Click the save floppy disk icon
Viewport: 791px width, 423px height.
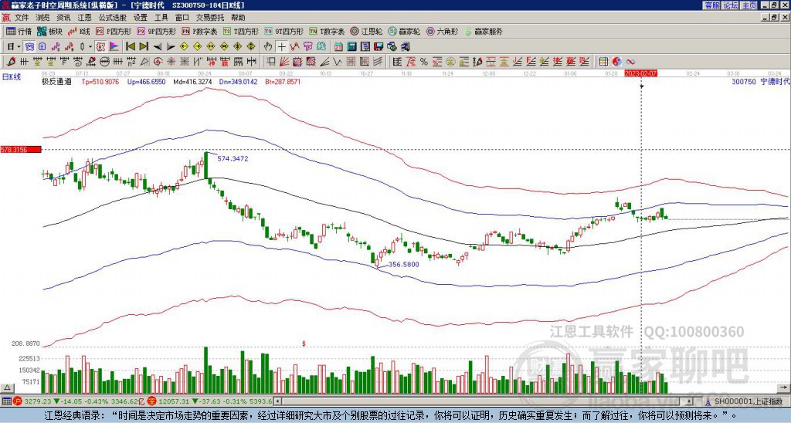[379, 46]
